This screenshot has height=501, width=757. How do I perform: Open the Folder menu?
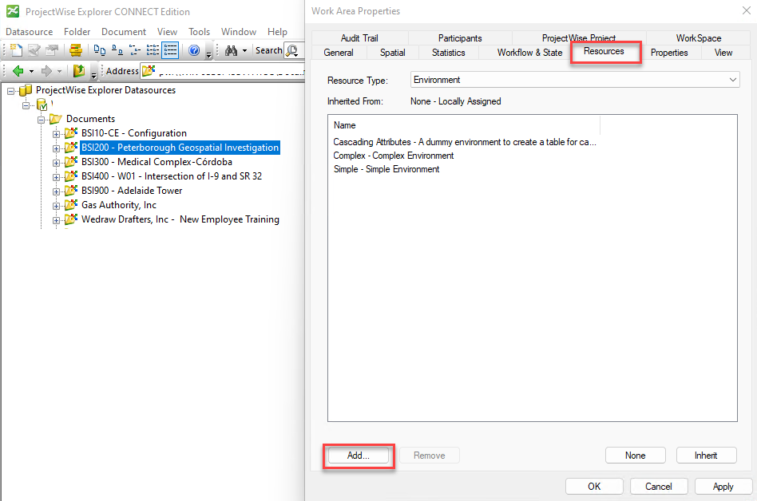77,32
